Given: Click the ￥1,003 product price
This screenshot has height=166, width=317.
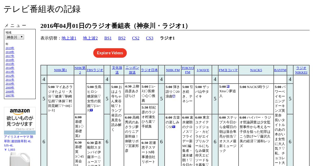Looking at the screenshot, I should [x=10, y=150].
